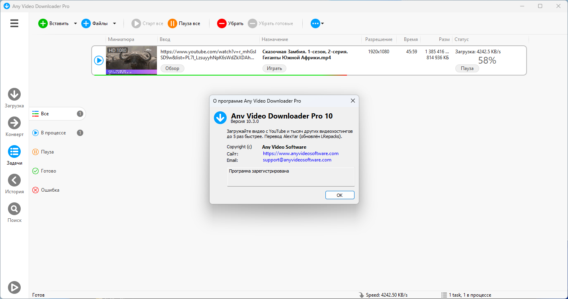This screenshot has width=568, height=299.
Task: Expand the Файлы dropdown arrow
Action: tap(114, 23)
